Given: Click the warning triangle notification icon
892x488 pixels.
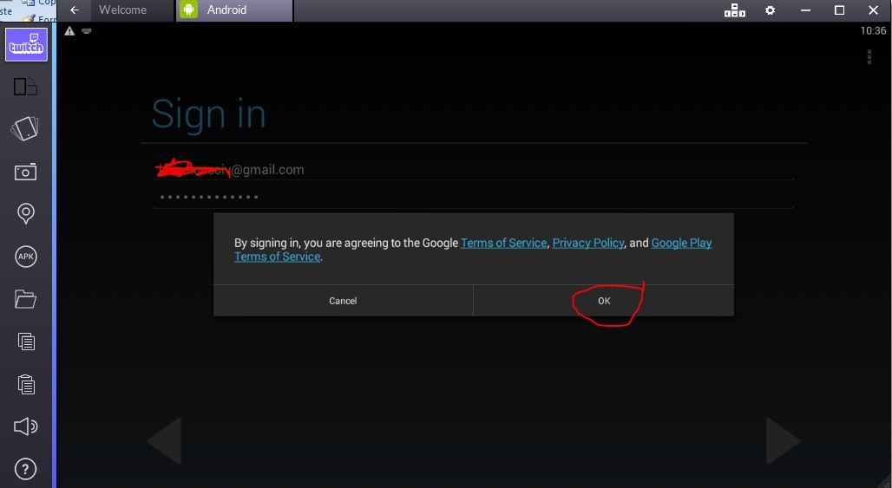Looking at the screenshot, I should point(69,31).
